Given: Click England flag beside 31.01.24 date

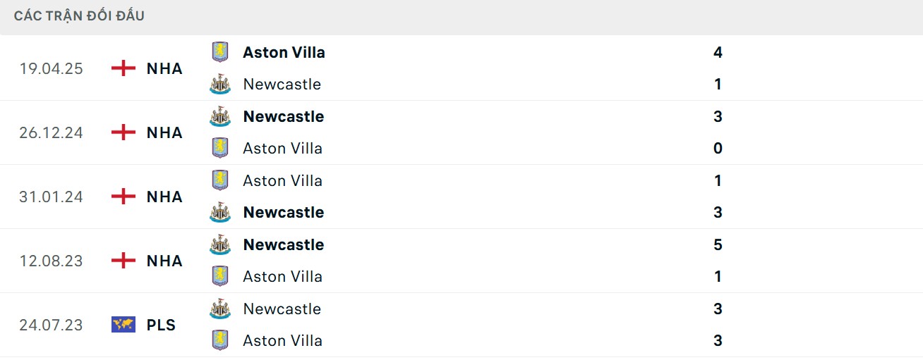Looking at the screenshot, I should [123, 197].
